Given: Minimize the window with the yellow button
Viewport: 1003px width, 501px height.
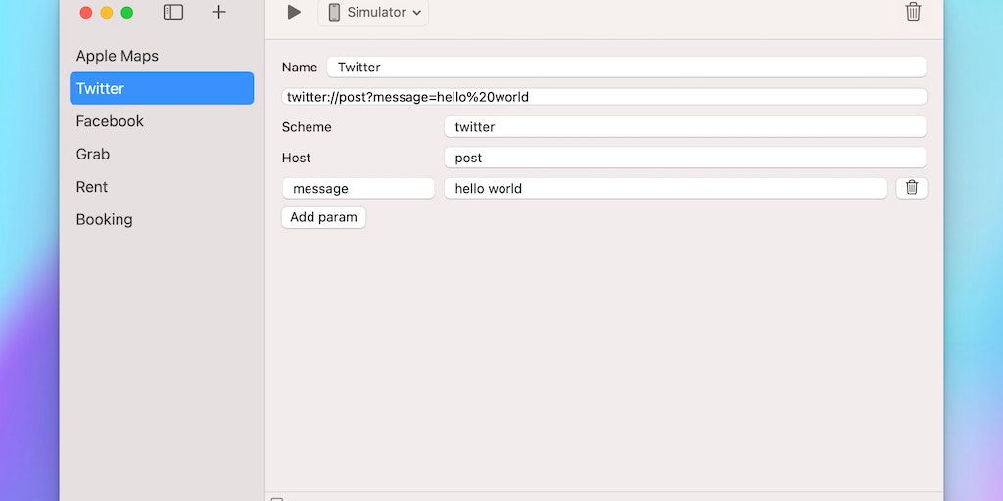Looking at the screenshot, I should [x=107, y=12].
